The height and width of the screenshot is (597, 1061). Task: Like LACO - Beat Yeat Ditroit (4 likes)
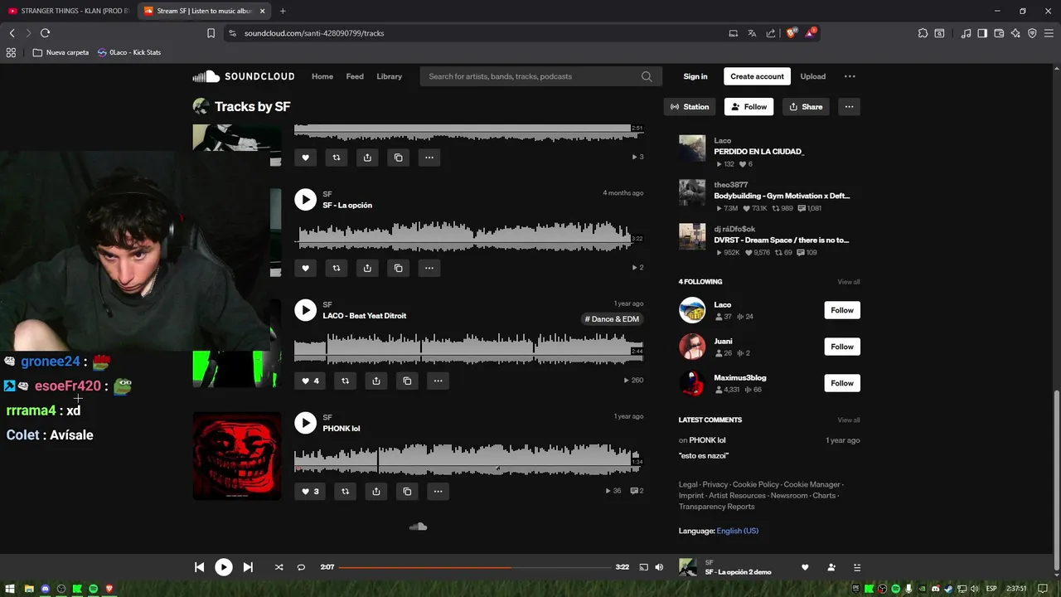[x=310, y=381]
